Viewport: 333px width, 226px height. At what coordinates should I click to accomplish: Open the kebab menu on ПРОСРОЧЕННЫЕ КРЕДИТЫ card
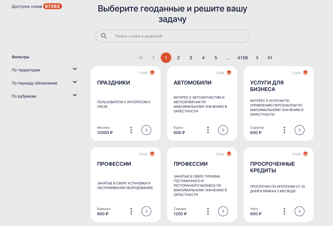(284, 211)
